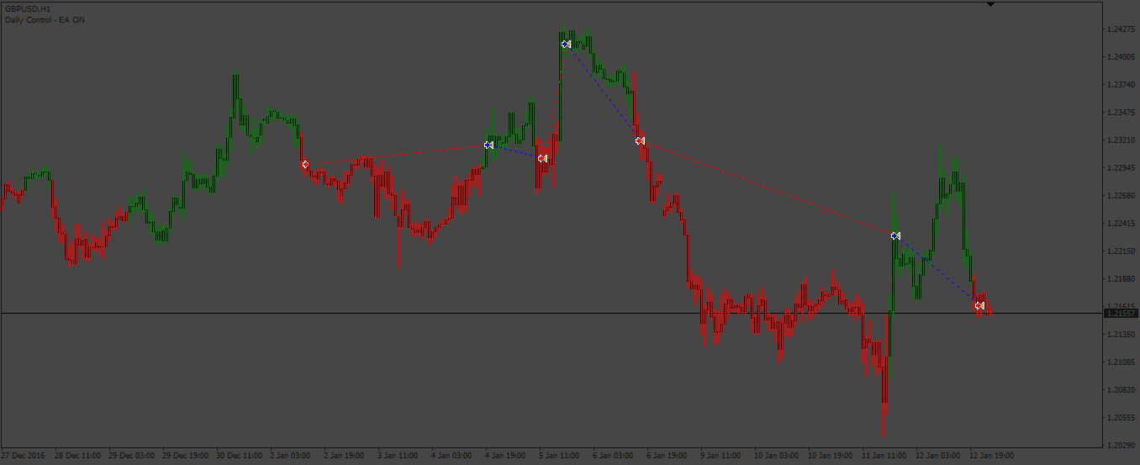This screenshot has height=465, width=1140.
Task: Click the 10 Jan 19:00 time label
Action: click(x=831, y=456)
